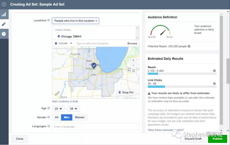Open the minimum age 23 dropdown
The height and width of the screenshot is (145, 230).
coord(58,109)
